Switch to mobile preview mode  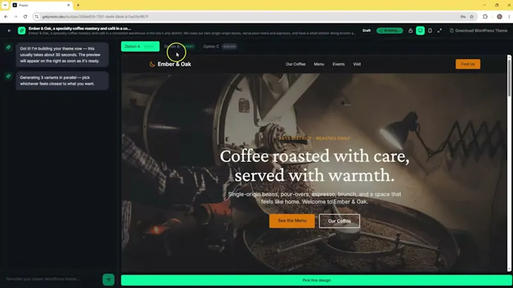(x=430, y=31)
